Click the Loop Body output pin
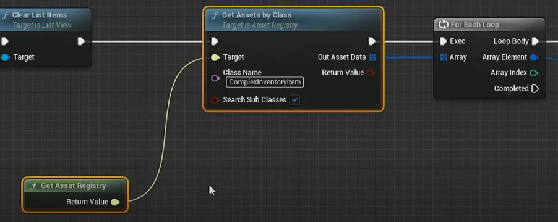558x222 pixels. (x=535, y=41)
